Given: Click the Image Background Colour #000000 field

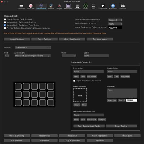Looking at the screenshot, I should 115,28.
